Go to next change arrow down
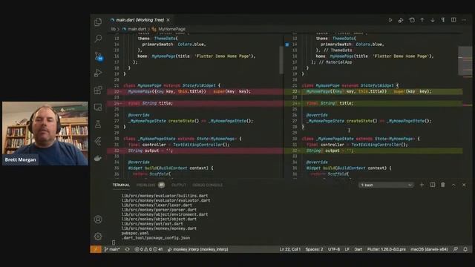The width and height of the screenshot is (475, 267). pyautogui.click(x=433, y=20)
